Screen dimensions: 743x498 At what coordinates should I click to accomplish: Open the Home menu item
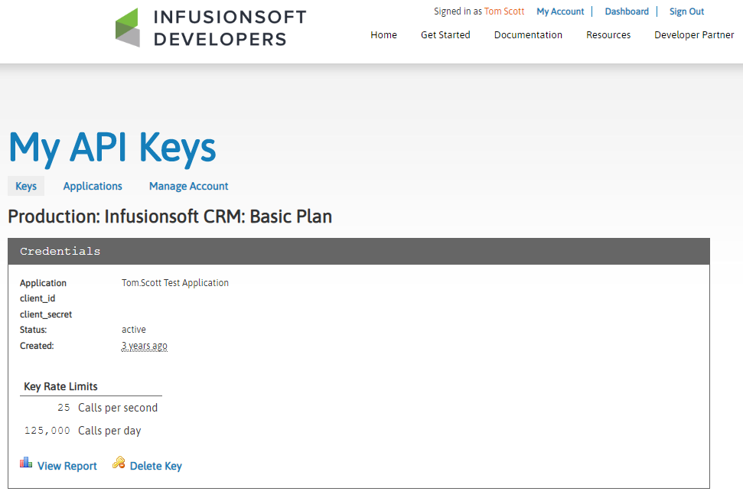(x=384, y=34)
